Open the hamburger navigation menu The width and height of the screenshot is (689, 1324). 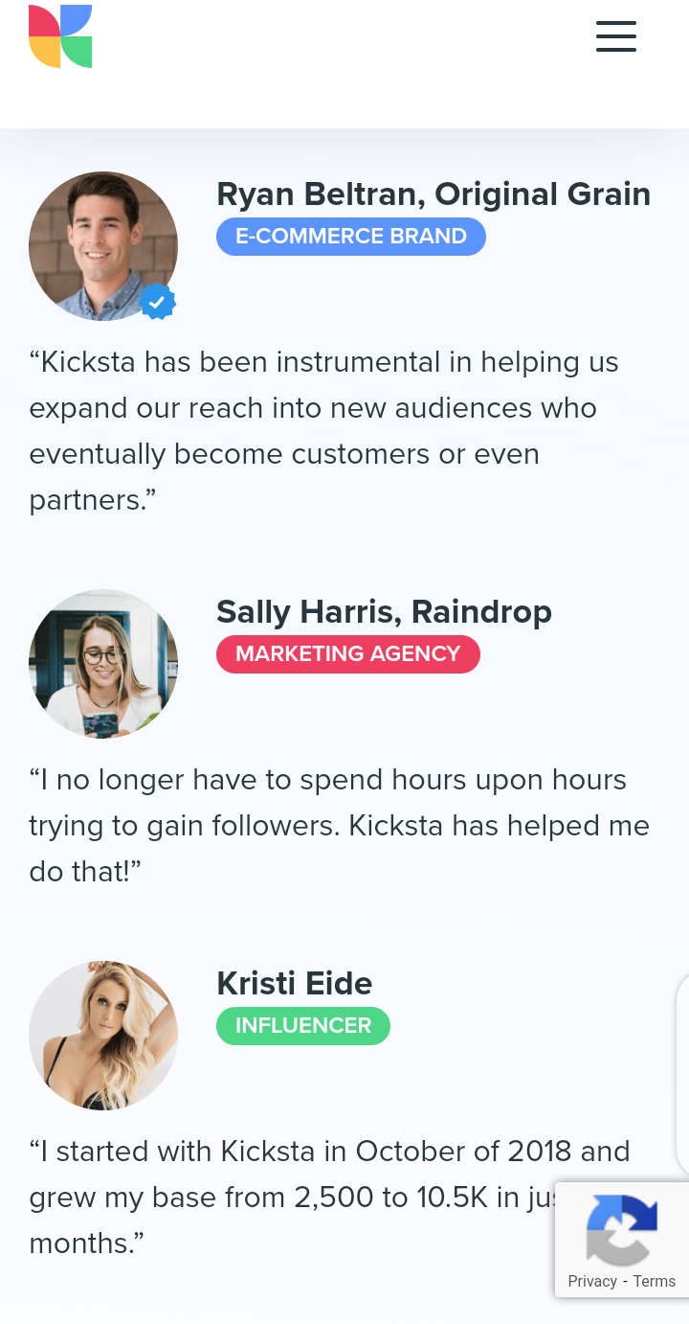(x=615, y=36)
